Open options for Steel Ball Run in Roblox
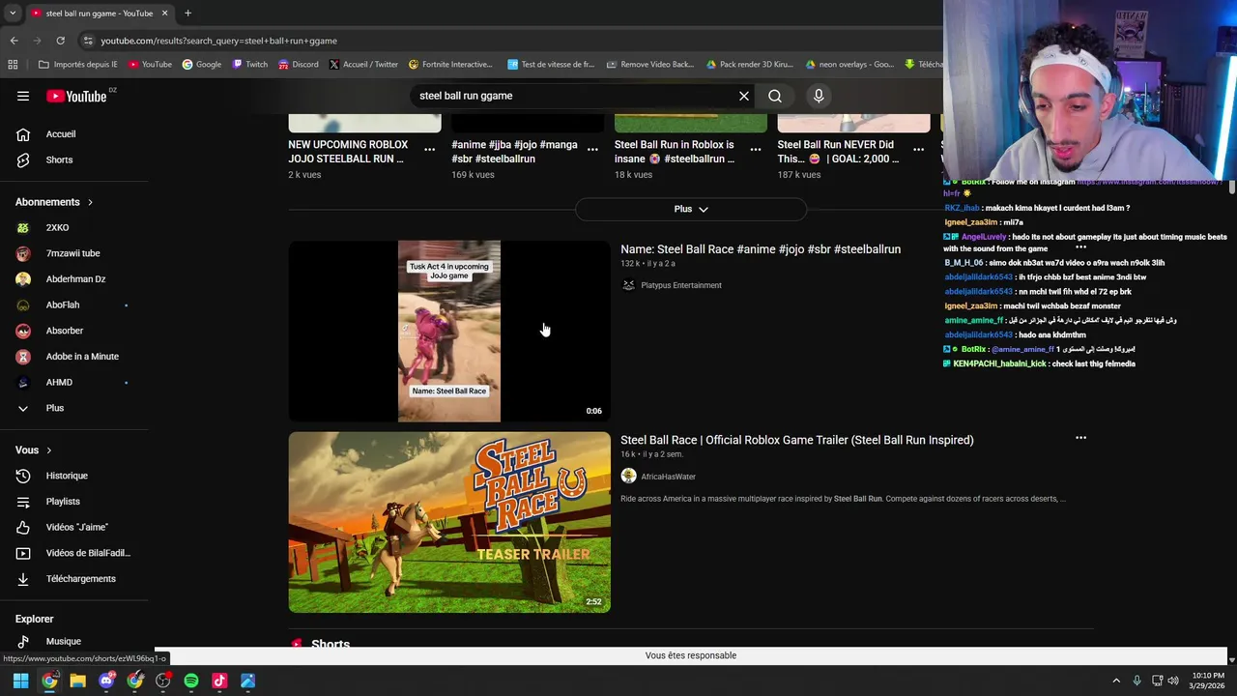 pos(756,150)
